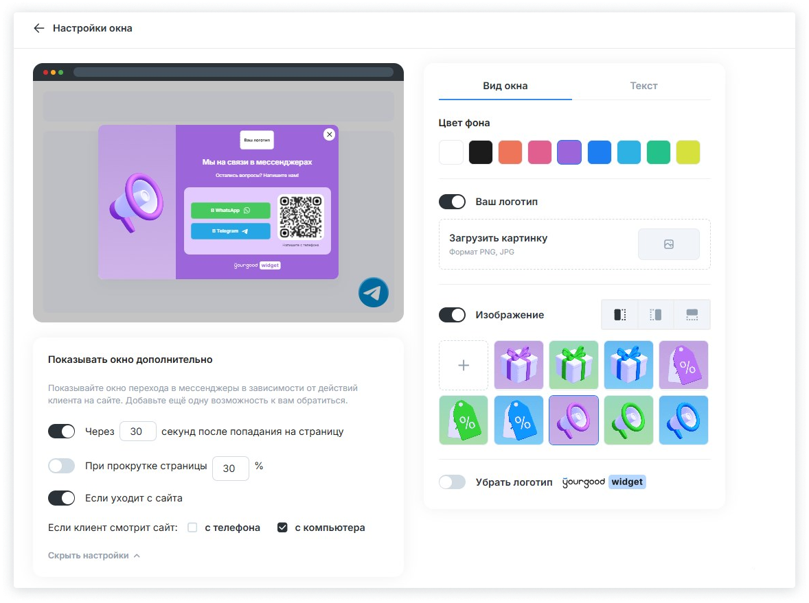Click the upload picture icon button
809x603 pixels.
[668, 244]
